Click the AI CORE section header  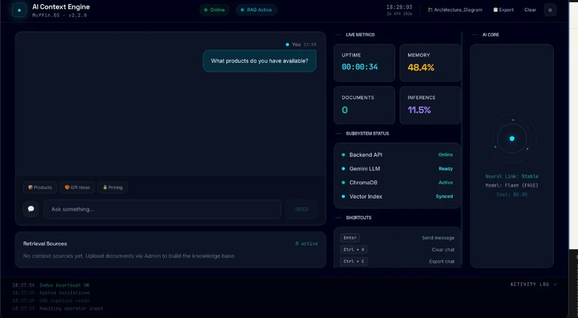(491, 34)
